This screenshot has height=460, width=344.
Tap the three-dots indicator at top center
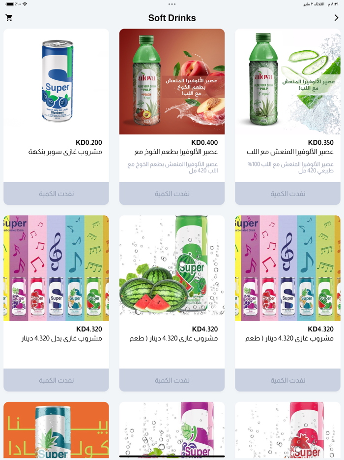click(172, 4)
